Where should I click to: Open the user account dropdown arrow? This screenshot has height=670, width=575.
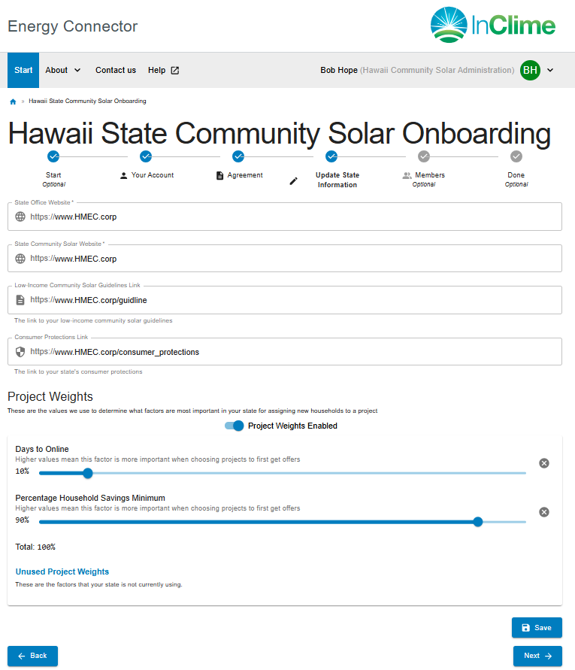pyautogui.click(x=550, y=70)
